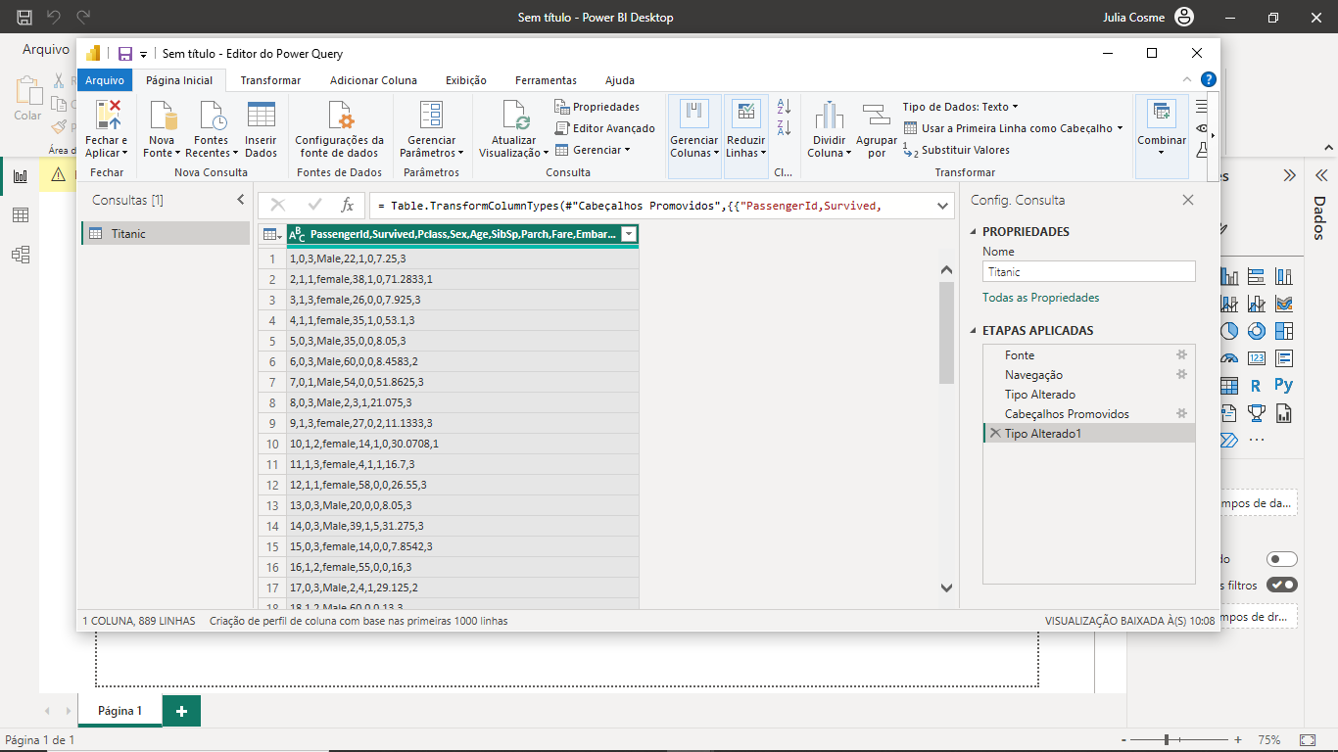Select the trophy goals visual icon
The width and height of the screenshot is (1338, 752).
(1256, 413)
